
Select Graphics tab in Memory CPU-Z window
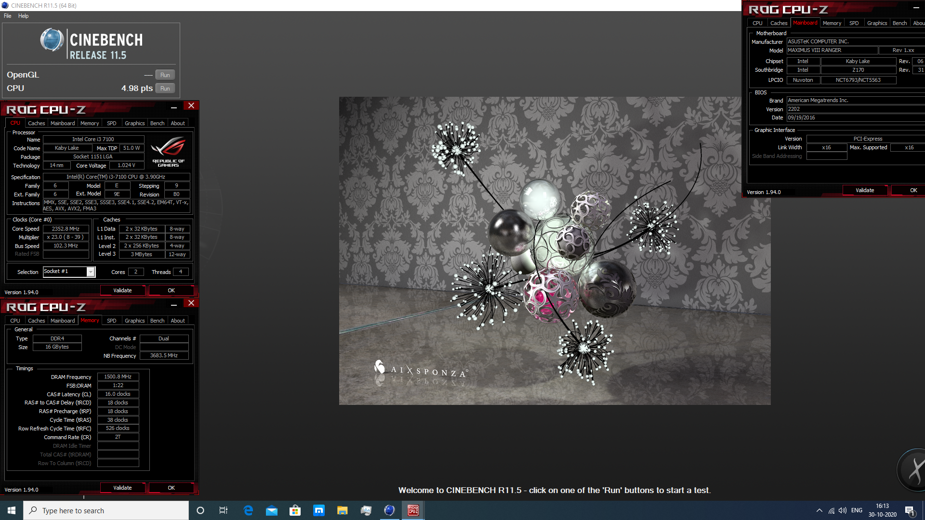click(134, 321)
